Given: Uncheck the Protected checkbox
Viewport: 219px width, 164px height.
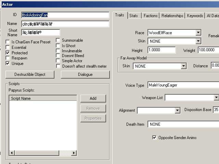Looking at the screenshot, I should click(x=8, y=53).
